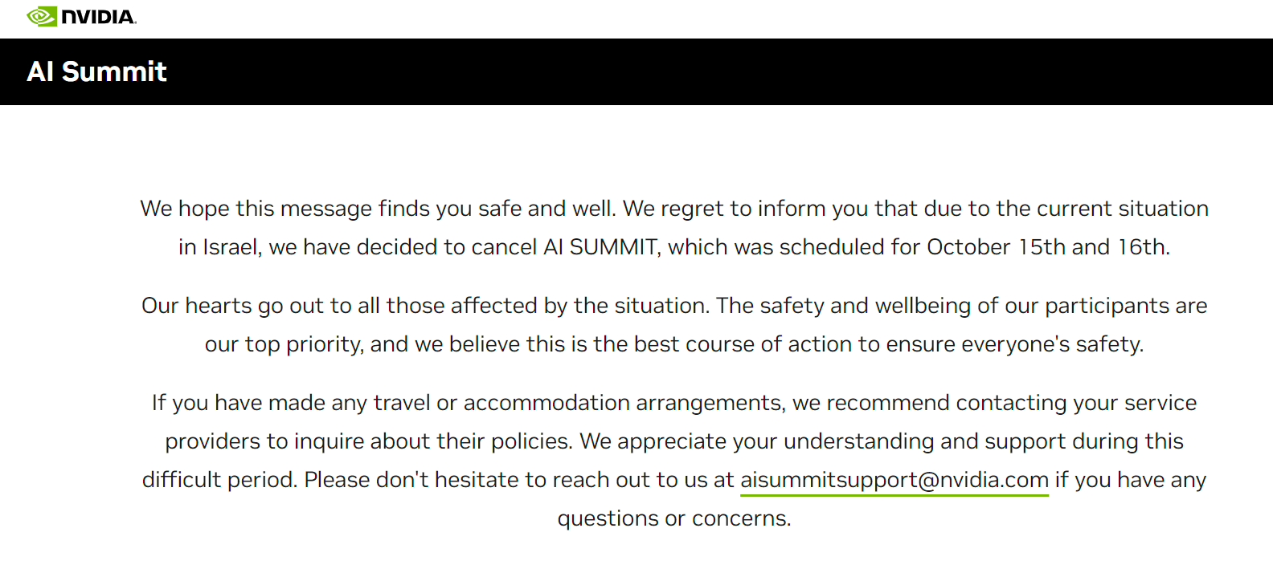Click the line mentioning October 15th and 16th
The image size is (1273, 581).
[x=674, y=247]
